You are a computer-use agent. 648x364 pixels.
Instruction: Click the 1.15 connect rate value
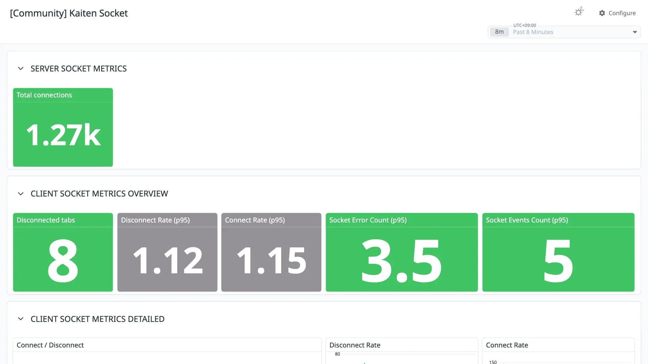(271, 260)
